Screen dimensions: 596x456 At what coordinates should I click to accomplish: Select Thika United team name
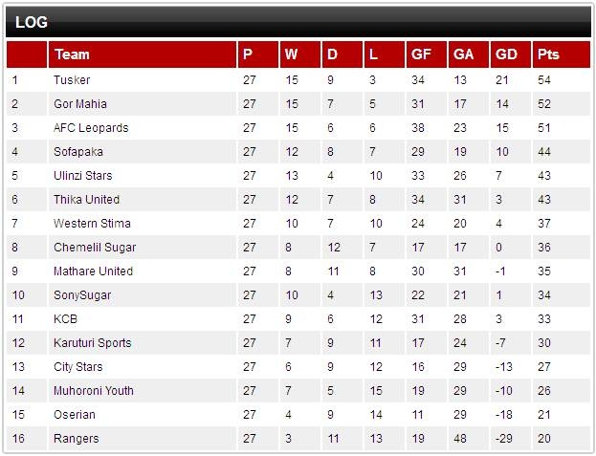tap(87, 200)
